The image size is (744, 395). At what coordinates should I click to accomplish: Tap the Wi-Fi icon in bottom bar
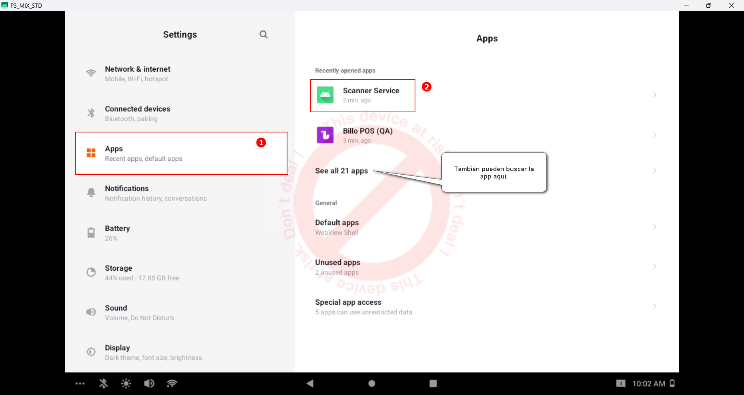coord(172,383)
